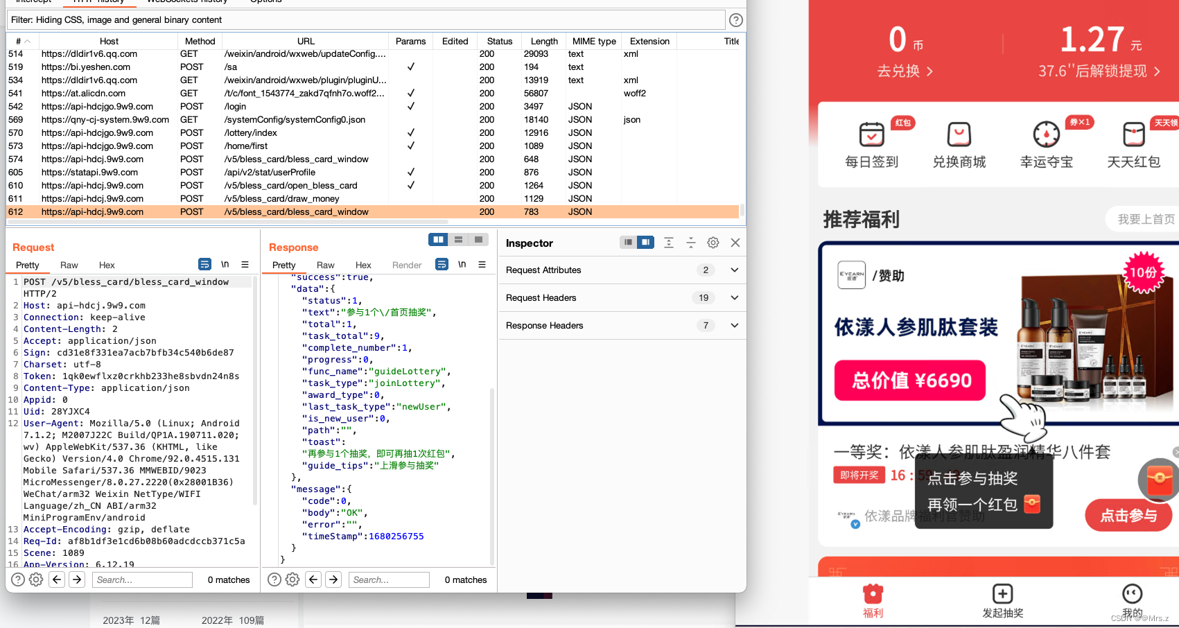
Task: Select combined tabbed view layout
Action: click(x=478, y=239)
